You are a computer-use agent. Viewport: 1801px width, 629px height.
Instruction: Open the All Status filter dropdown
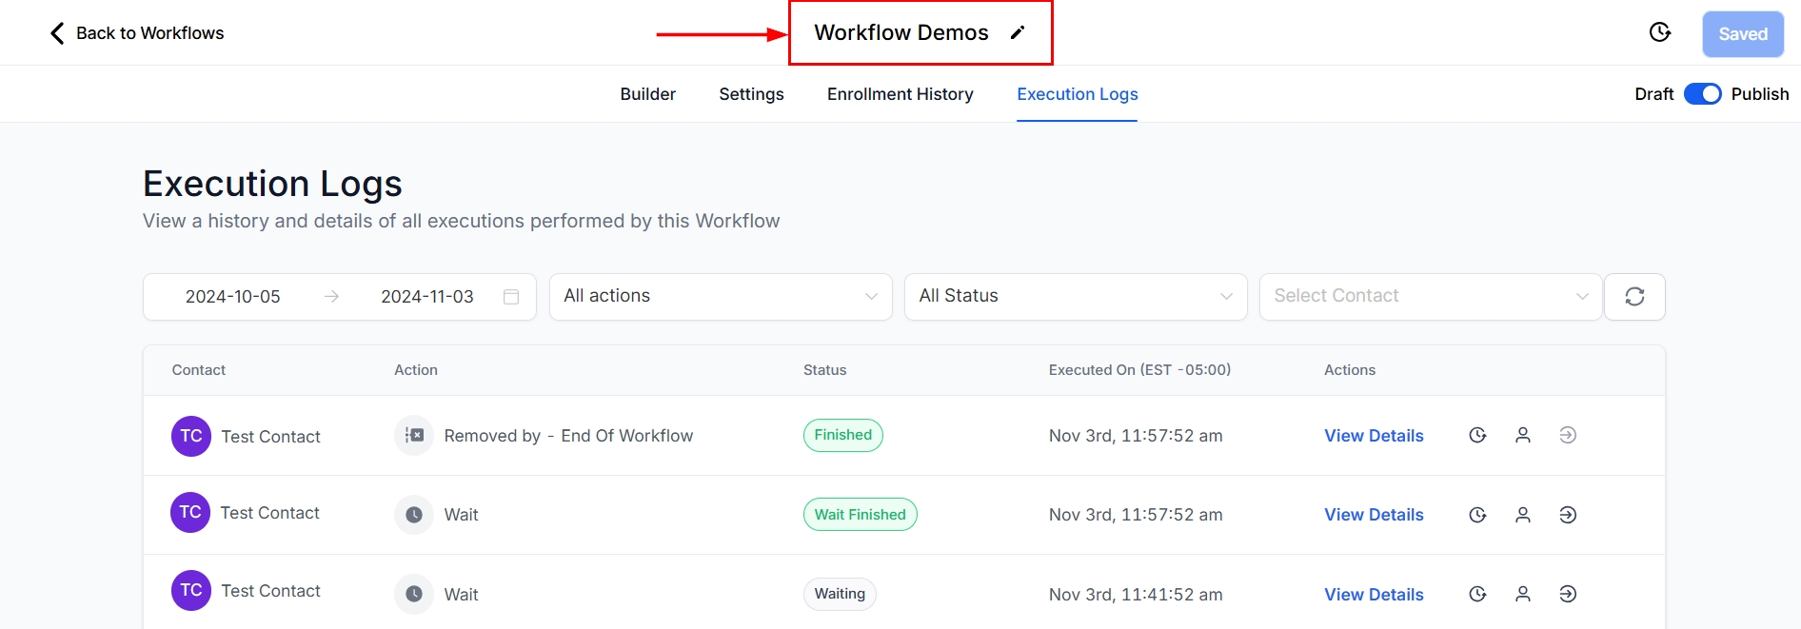point(1075,297)
